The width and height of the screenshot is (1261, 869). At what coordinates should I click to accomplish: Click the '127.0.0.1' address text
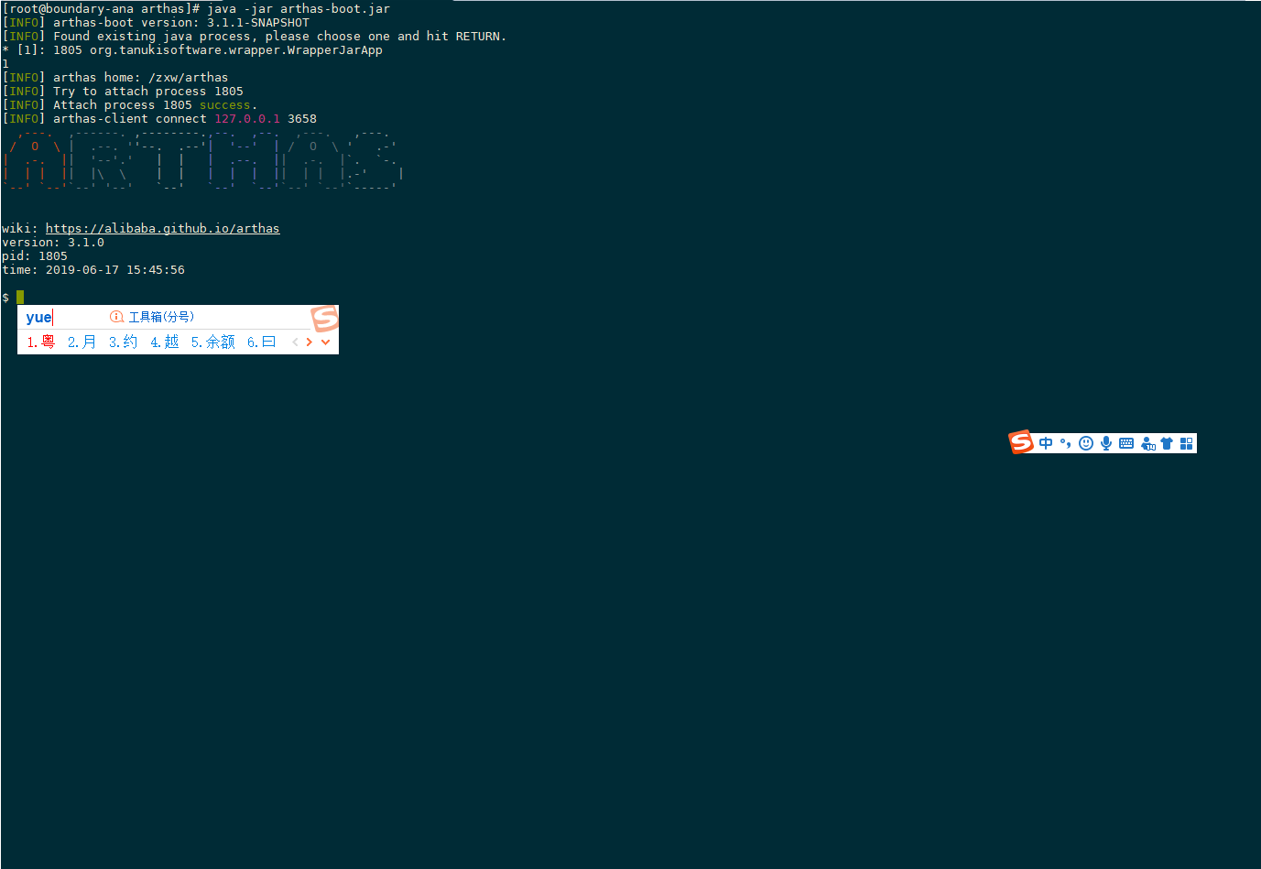[247, 119]
